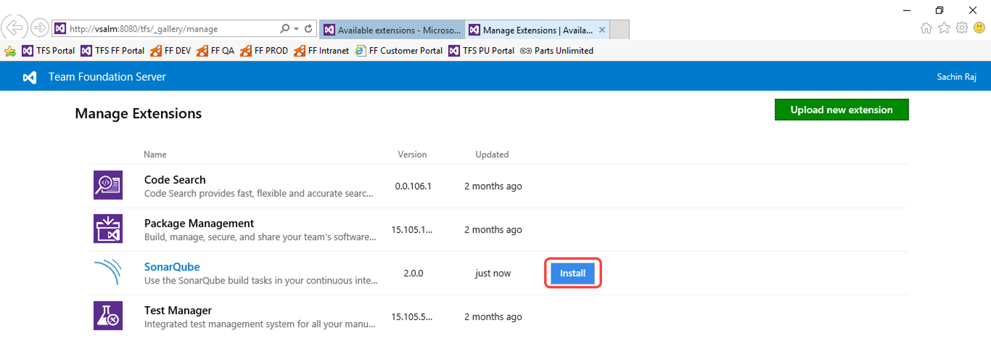Open a new blank browser tab
The height and width of the screenshot is (340, 991).
(619, 30)
